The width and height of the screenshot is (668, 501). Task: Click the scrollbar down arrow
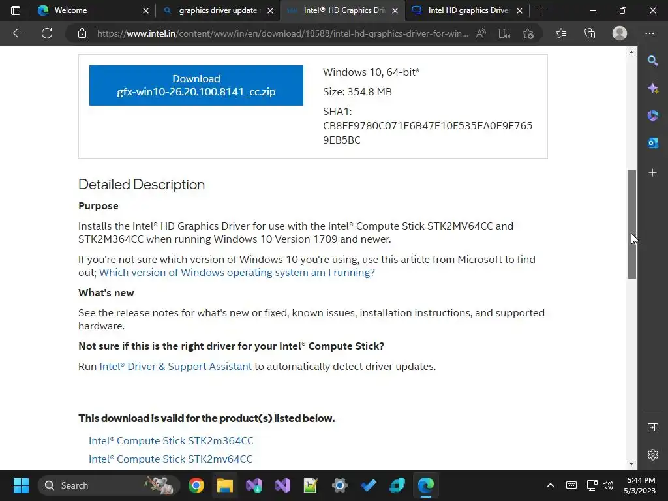631,464
